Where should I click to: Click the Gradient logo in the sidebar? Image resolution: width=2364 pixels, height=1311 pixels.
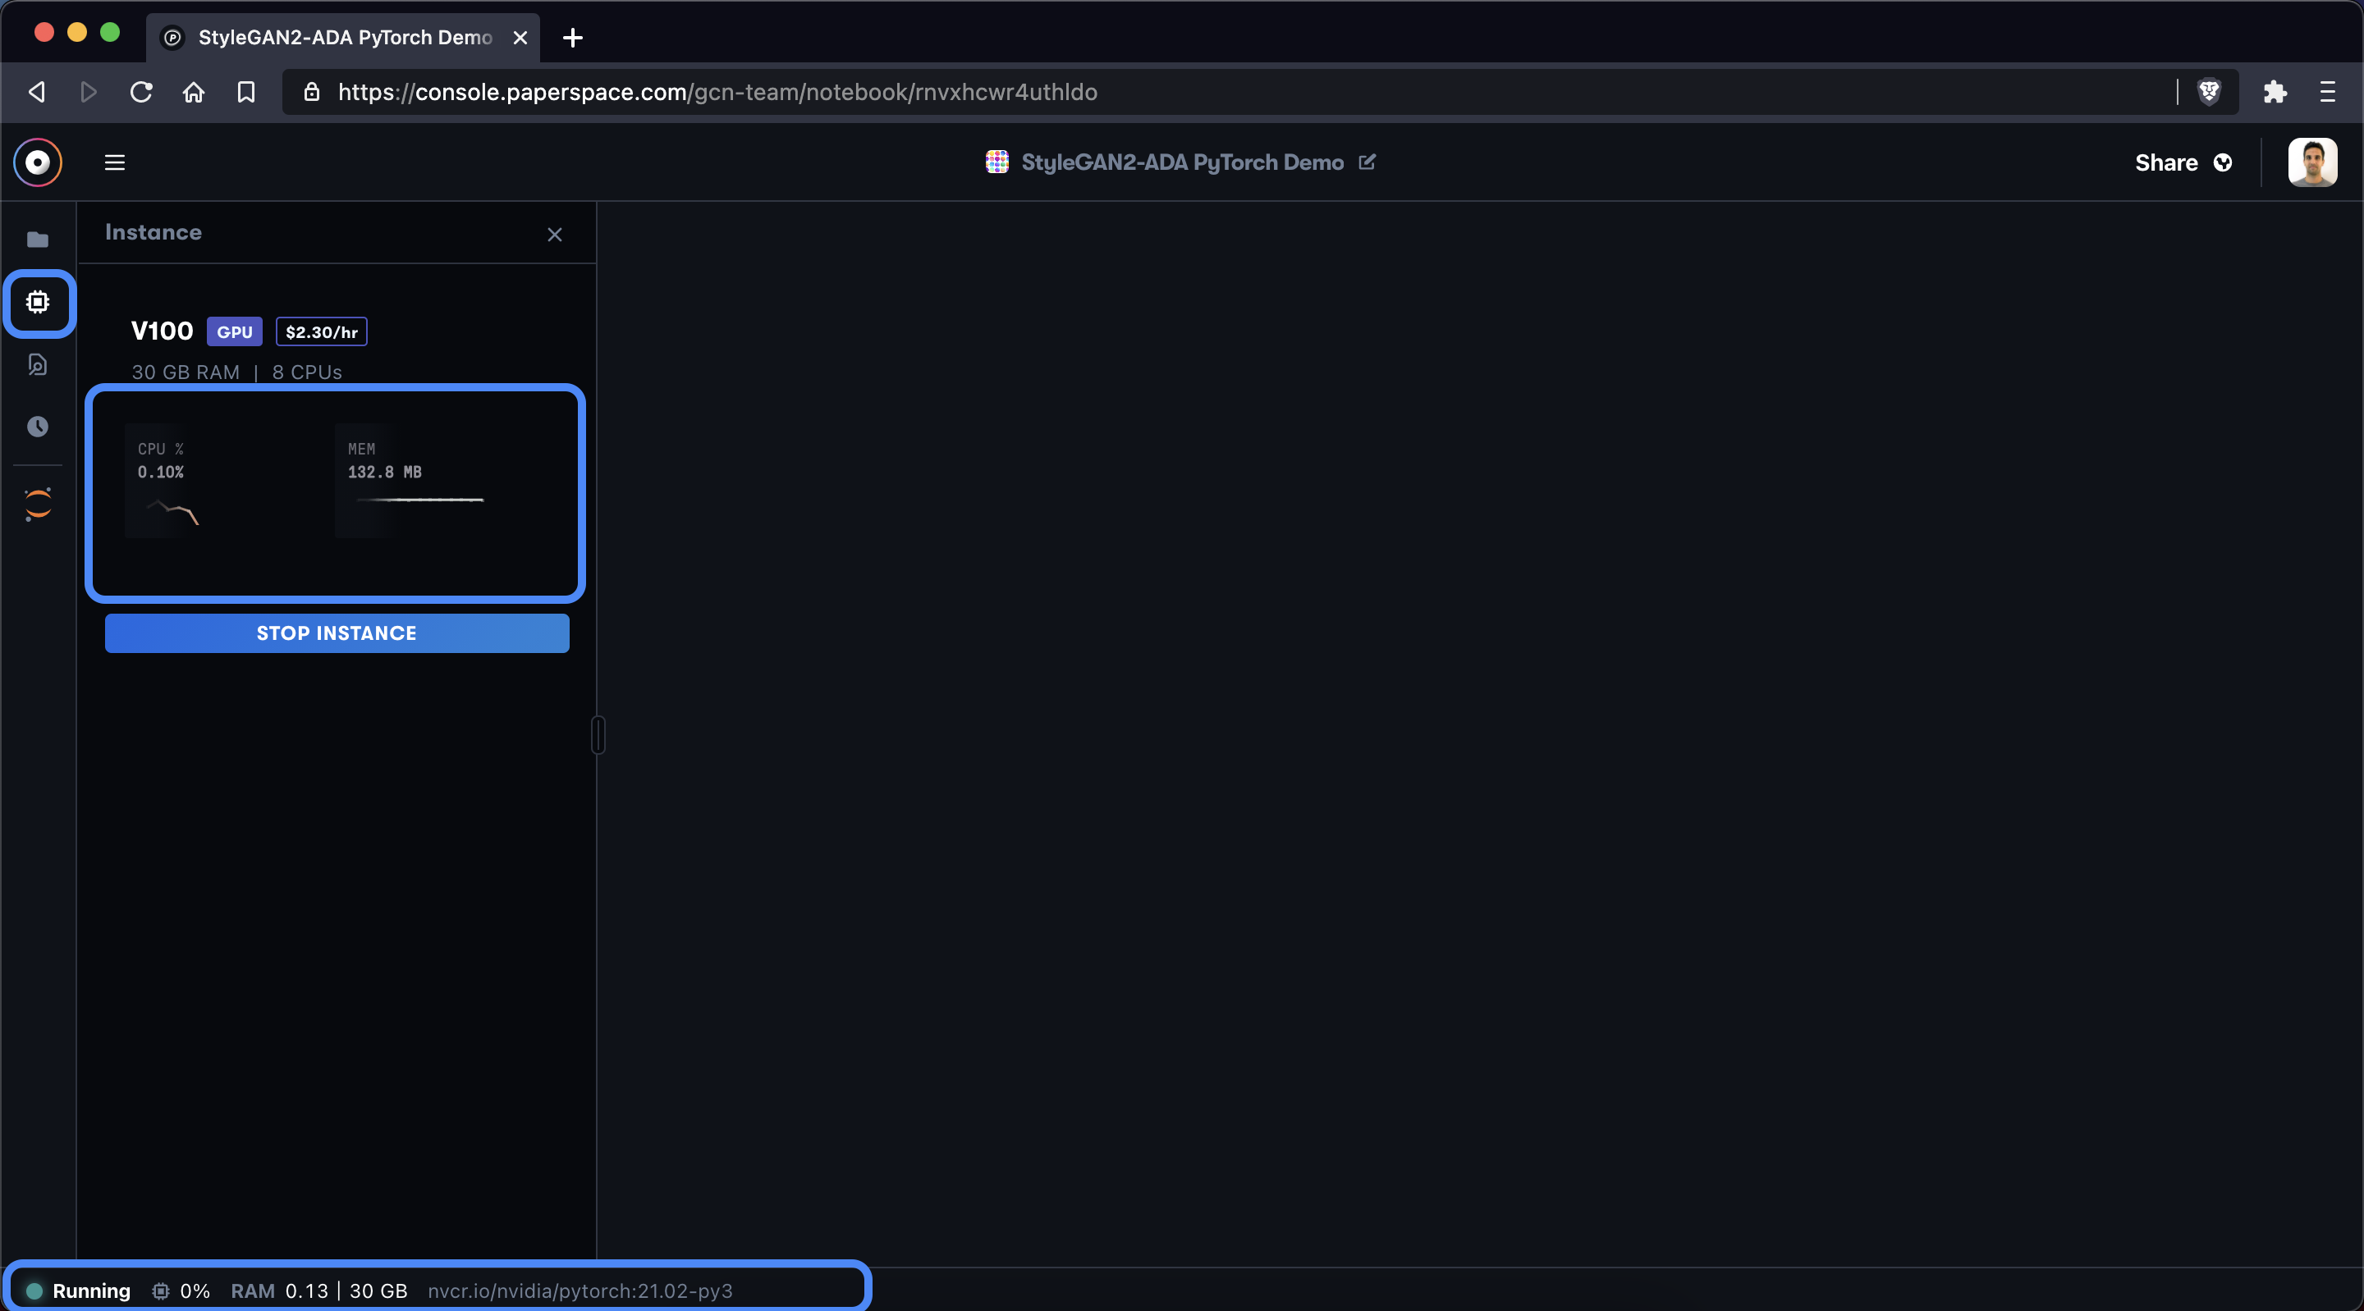click(37, 504)
